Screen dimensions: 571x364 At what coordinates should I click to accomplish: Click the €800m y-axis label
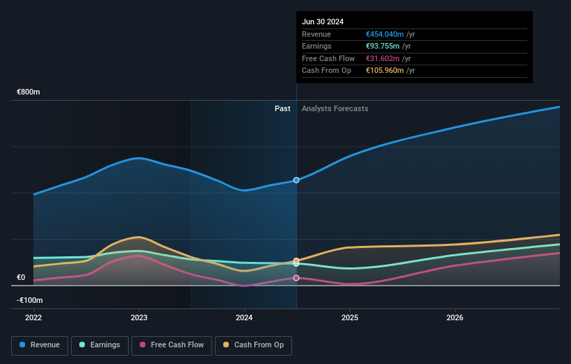click(29, 92)
